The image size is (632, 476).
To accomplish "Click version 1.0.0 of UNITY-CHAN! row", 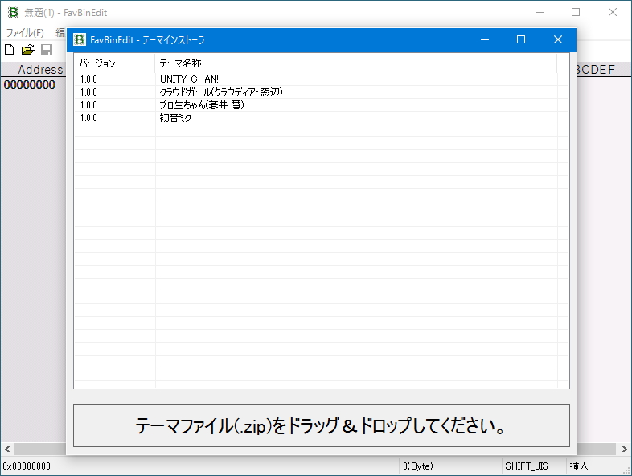I will tap(88, 79).
